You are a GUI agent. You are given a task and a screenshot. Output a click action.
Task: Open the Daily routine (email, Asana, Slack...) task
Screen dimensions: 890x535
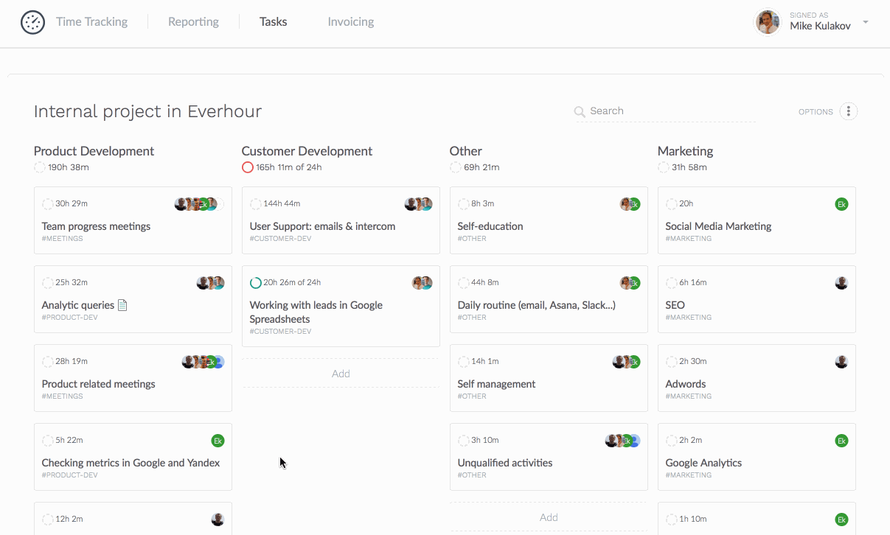tap(536, 305)
